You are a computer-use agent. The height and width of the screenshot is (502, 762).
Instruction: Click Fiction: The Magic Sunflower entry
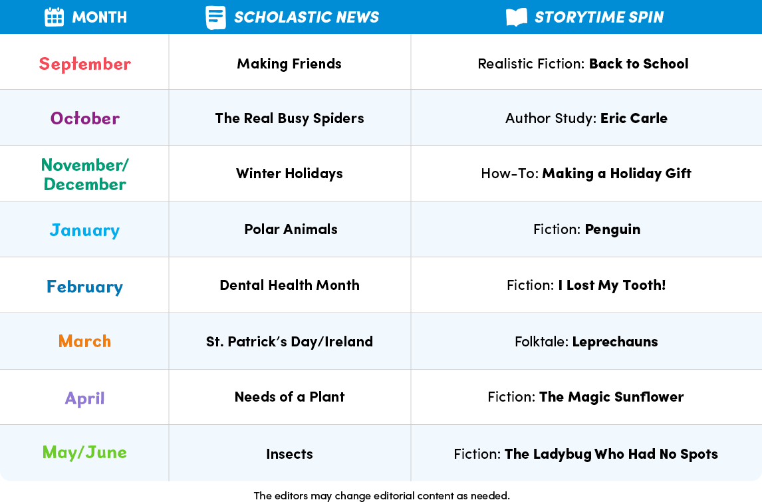pos(586,397)
